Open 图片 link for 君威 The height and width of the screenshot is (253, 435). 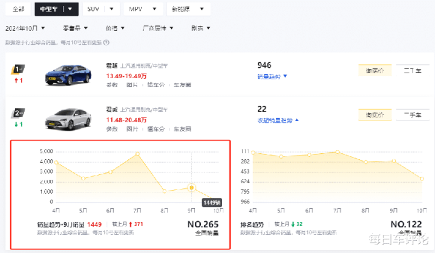(132, 129)
